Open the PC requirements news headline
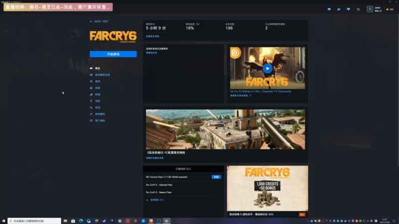The image size is (399, 224). coord(166,153)
